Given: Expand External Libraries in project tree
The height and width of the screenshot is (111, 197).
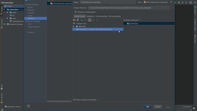Looking at the screenshot, I should pos(5,24).
